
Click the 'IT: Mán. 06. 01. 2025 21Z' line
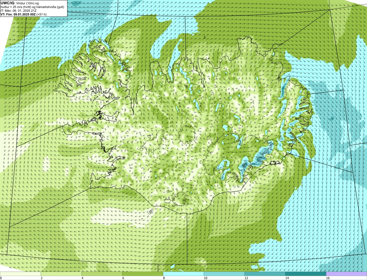[18, 10]
